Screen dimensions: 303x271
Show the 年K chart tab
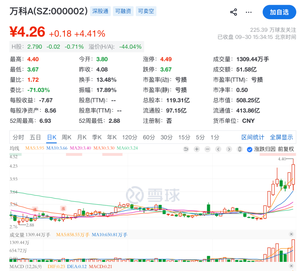(112, 137)
